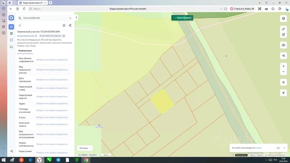Click the highlighted yellow land parcel
This screenshot has height=163, width=290.
tap(162, 102)
